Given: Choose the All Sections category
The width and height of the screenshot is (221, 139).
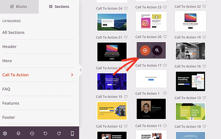Looking at the screenshot, I should coord(13,32).
